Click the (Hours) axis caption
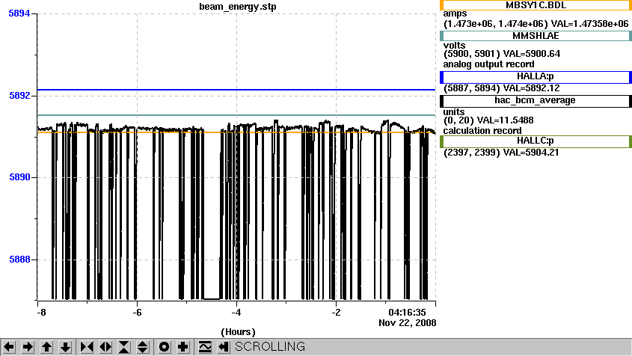The image size is (632, 356). [238, 332]
